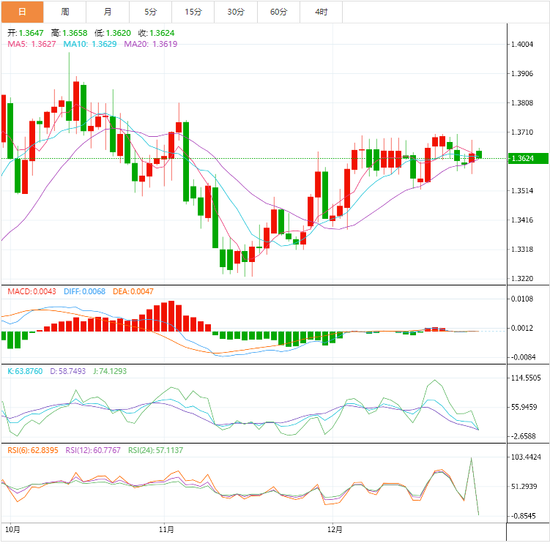Screen dimensions: 550x546
Task: Click the -2.6588 KDJ axis label
Action: [x=523, y=436]
